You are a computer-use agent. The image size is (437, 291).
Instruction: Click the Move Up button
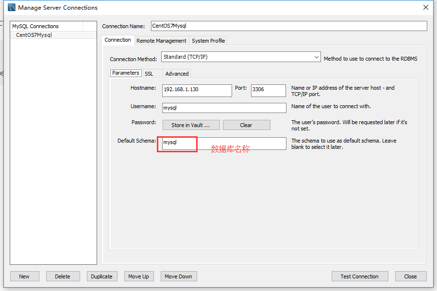click(x=139, y=276)
